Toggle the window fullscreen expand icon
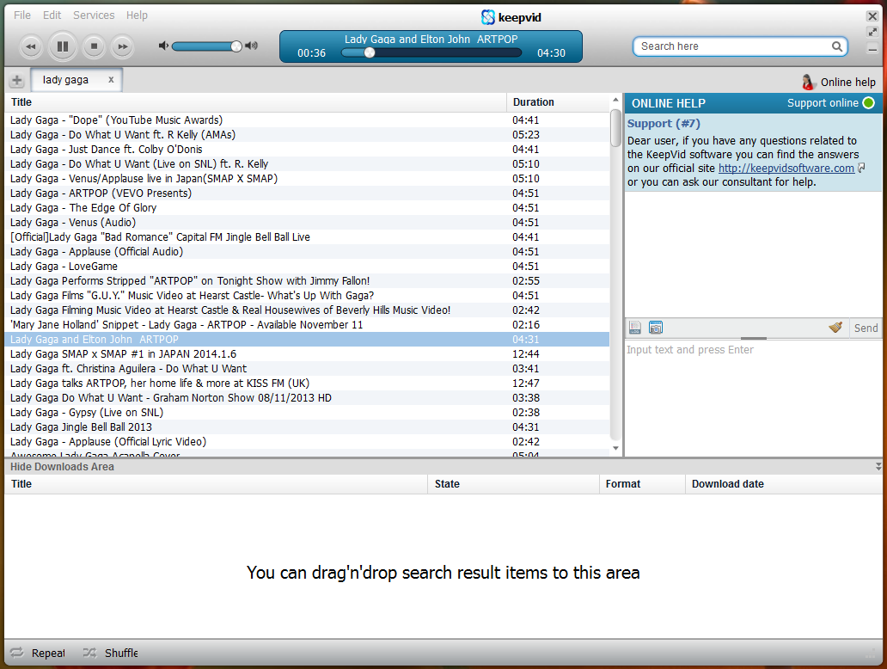Image resolution: width=887 pixels, height=669 pixels. coord(872,33)
